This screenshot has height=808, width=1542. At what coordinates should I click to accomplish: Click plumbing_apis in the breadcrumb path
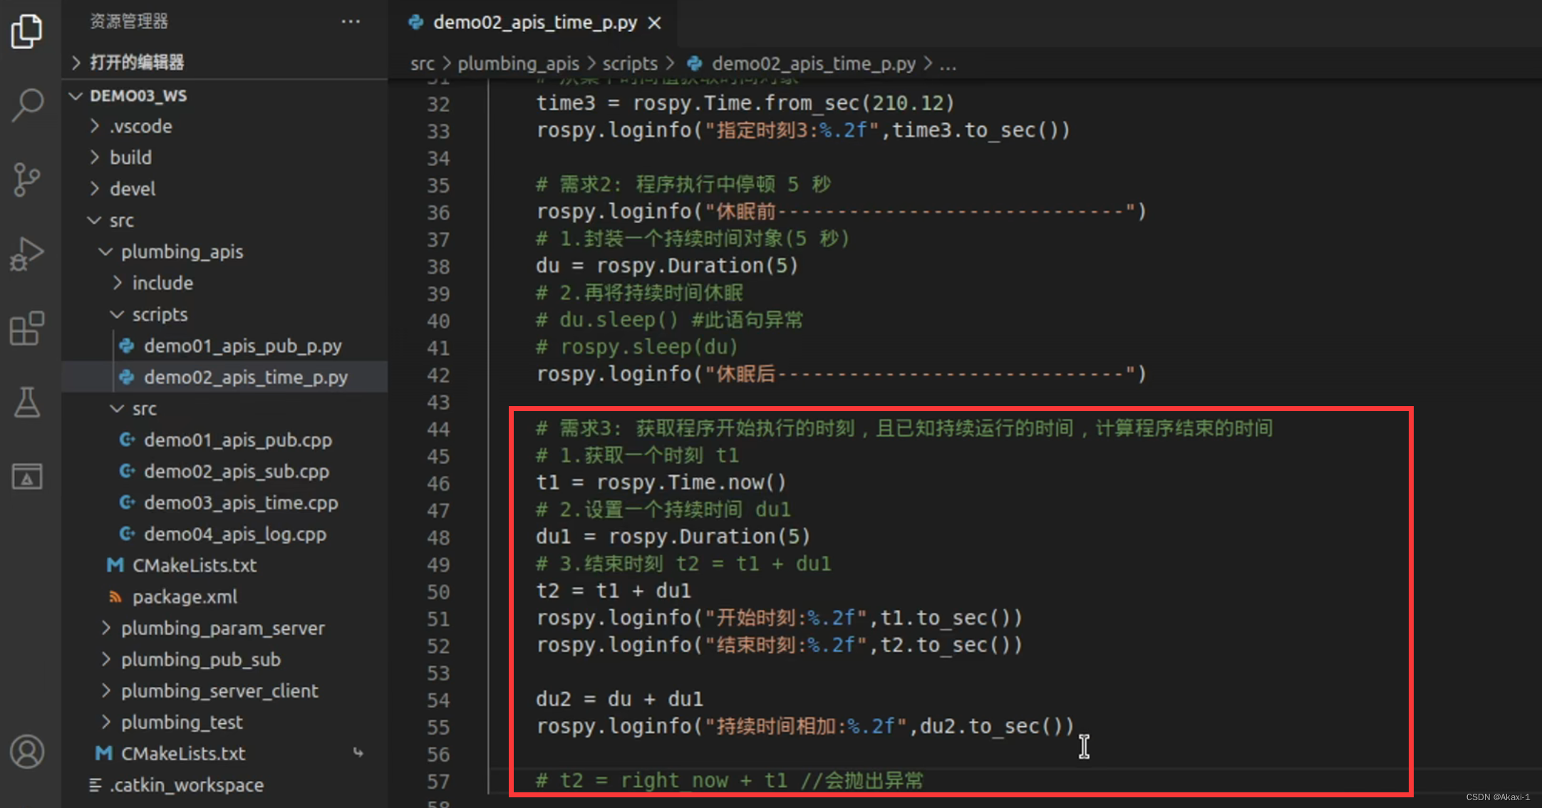pyautogui.click(x=518, y=63)
